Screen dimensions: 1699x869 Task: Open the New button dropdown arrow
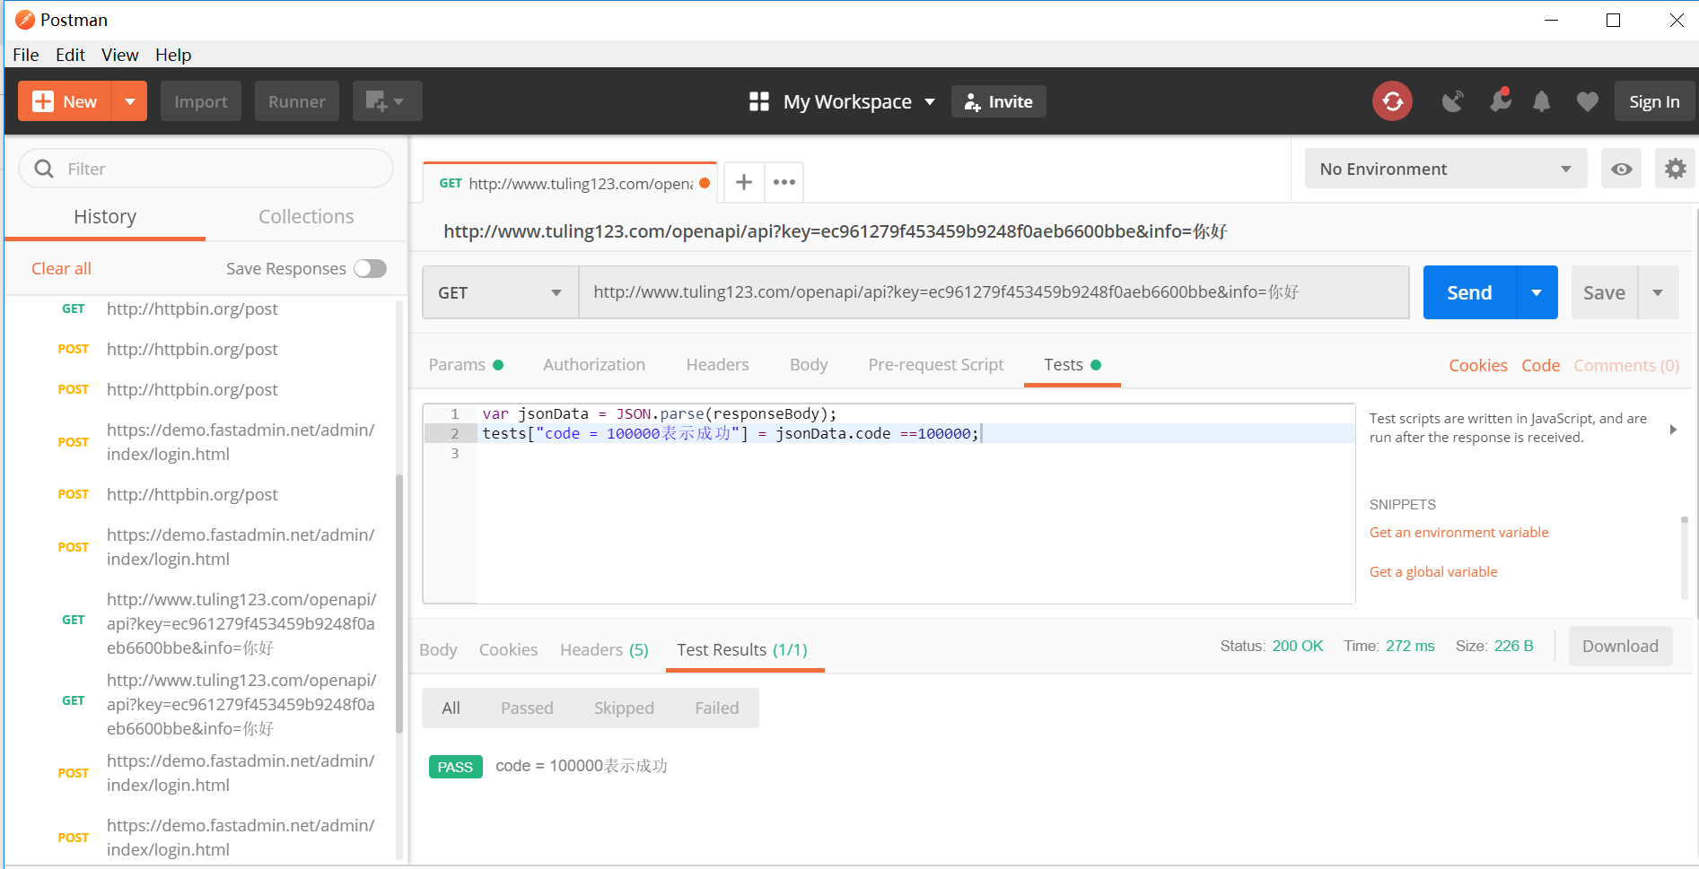click(x=130, y=101)
